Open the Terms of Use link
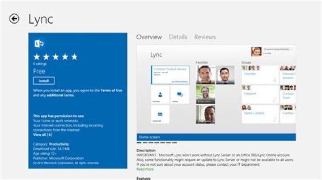 coord(111,90)
